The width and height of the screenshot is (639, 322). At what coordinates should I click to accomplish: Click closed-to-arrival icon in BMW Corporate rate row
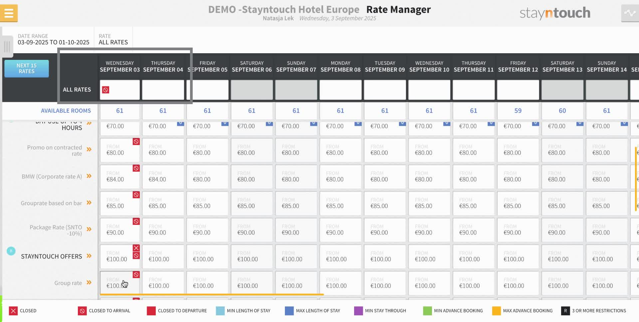click(136, 168)
